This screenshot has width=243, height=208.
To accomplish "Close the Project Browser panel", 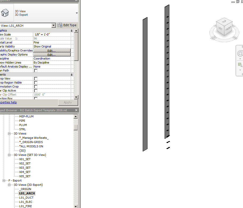I will (76, 110).
